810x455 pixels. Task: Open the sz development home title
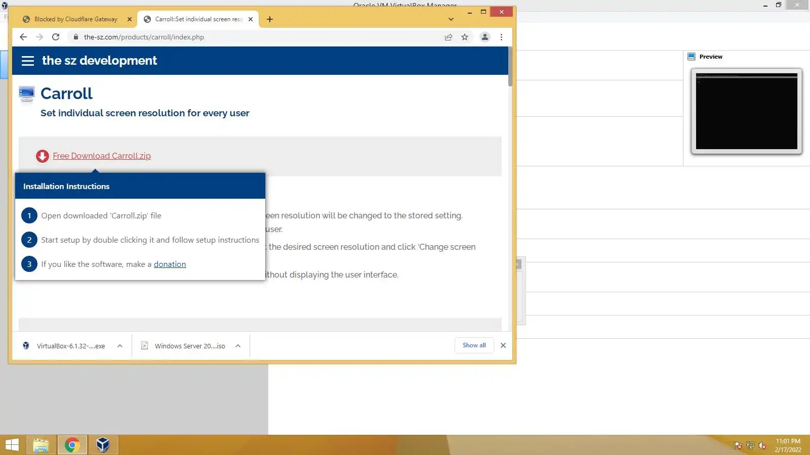[100, 61]
